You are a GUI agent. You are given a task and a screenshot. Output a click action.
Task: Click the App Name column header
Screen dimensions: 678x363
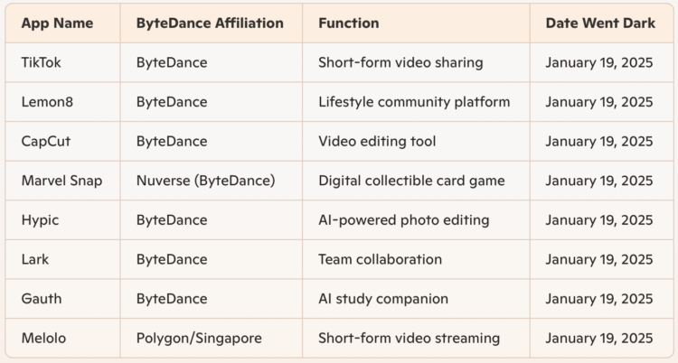click(57, 23)
